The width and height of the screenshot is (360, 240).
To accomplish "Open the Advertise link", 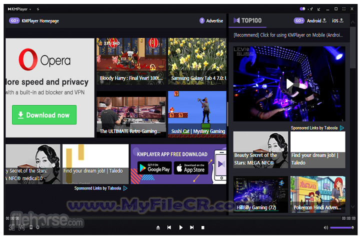I will 214,21.
